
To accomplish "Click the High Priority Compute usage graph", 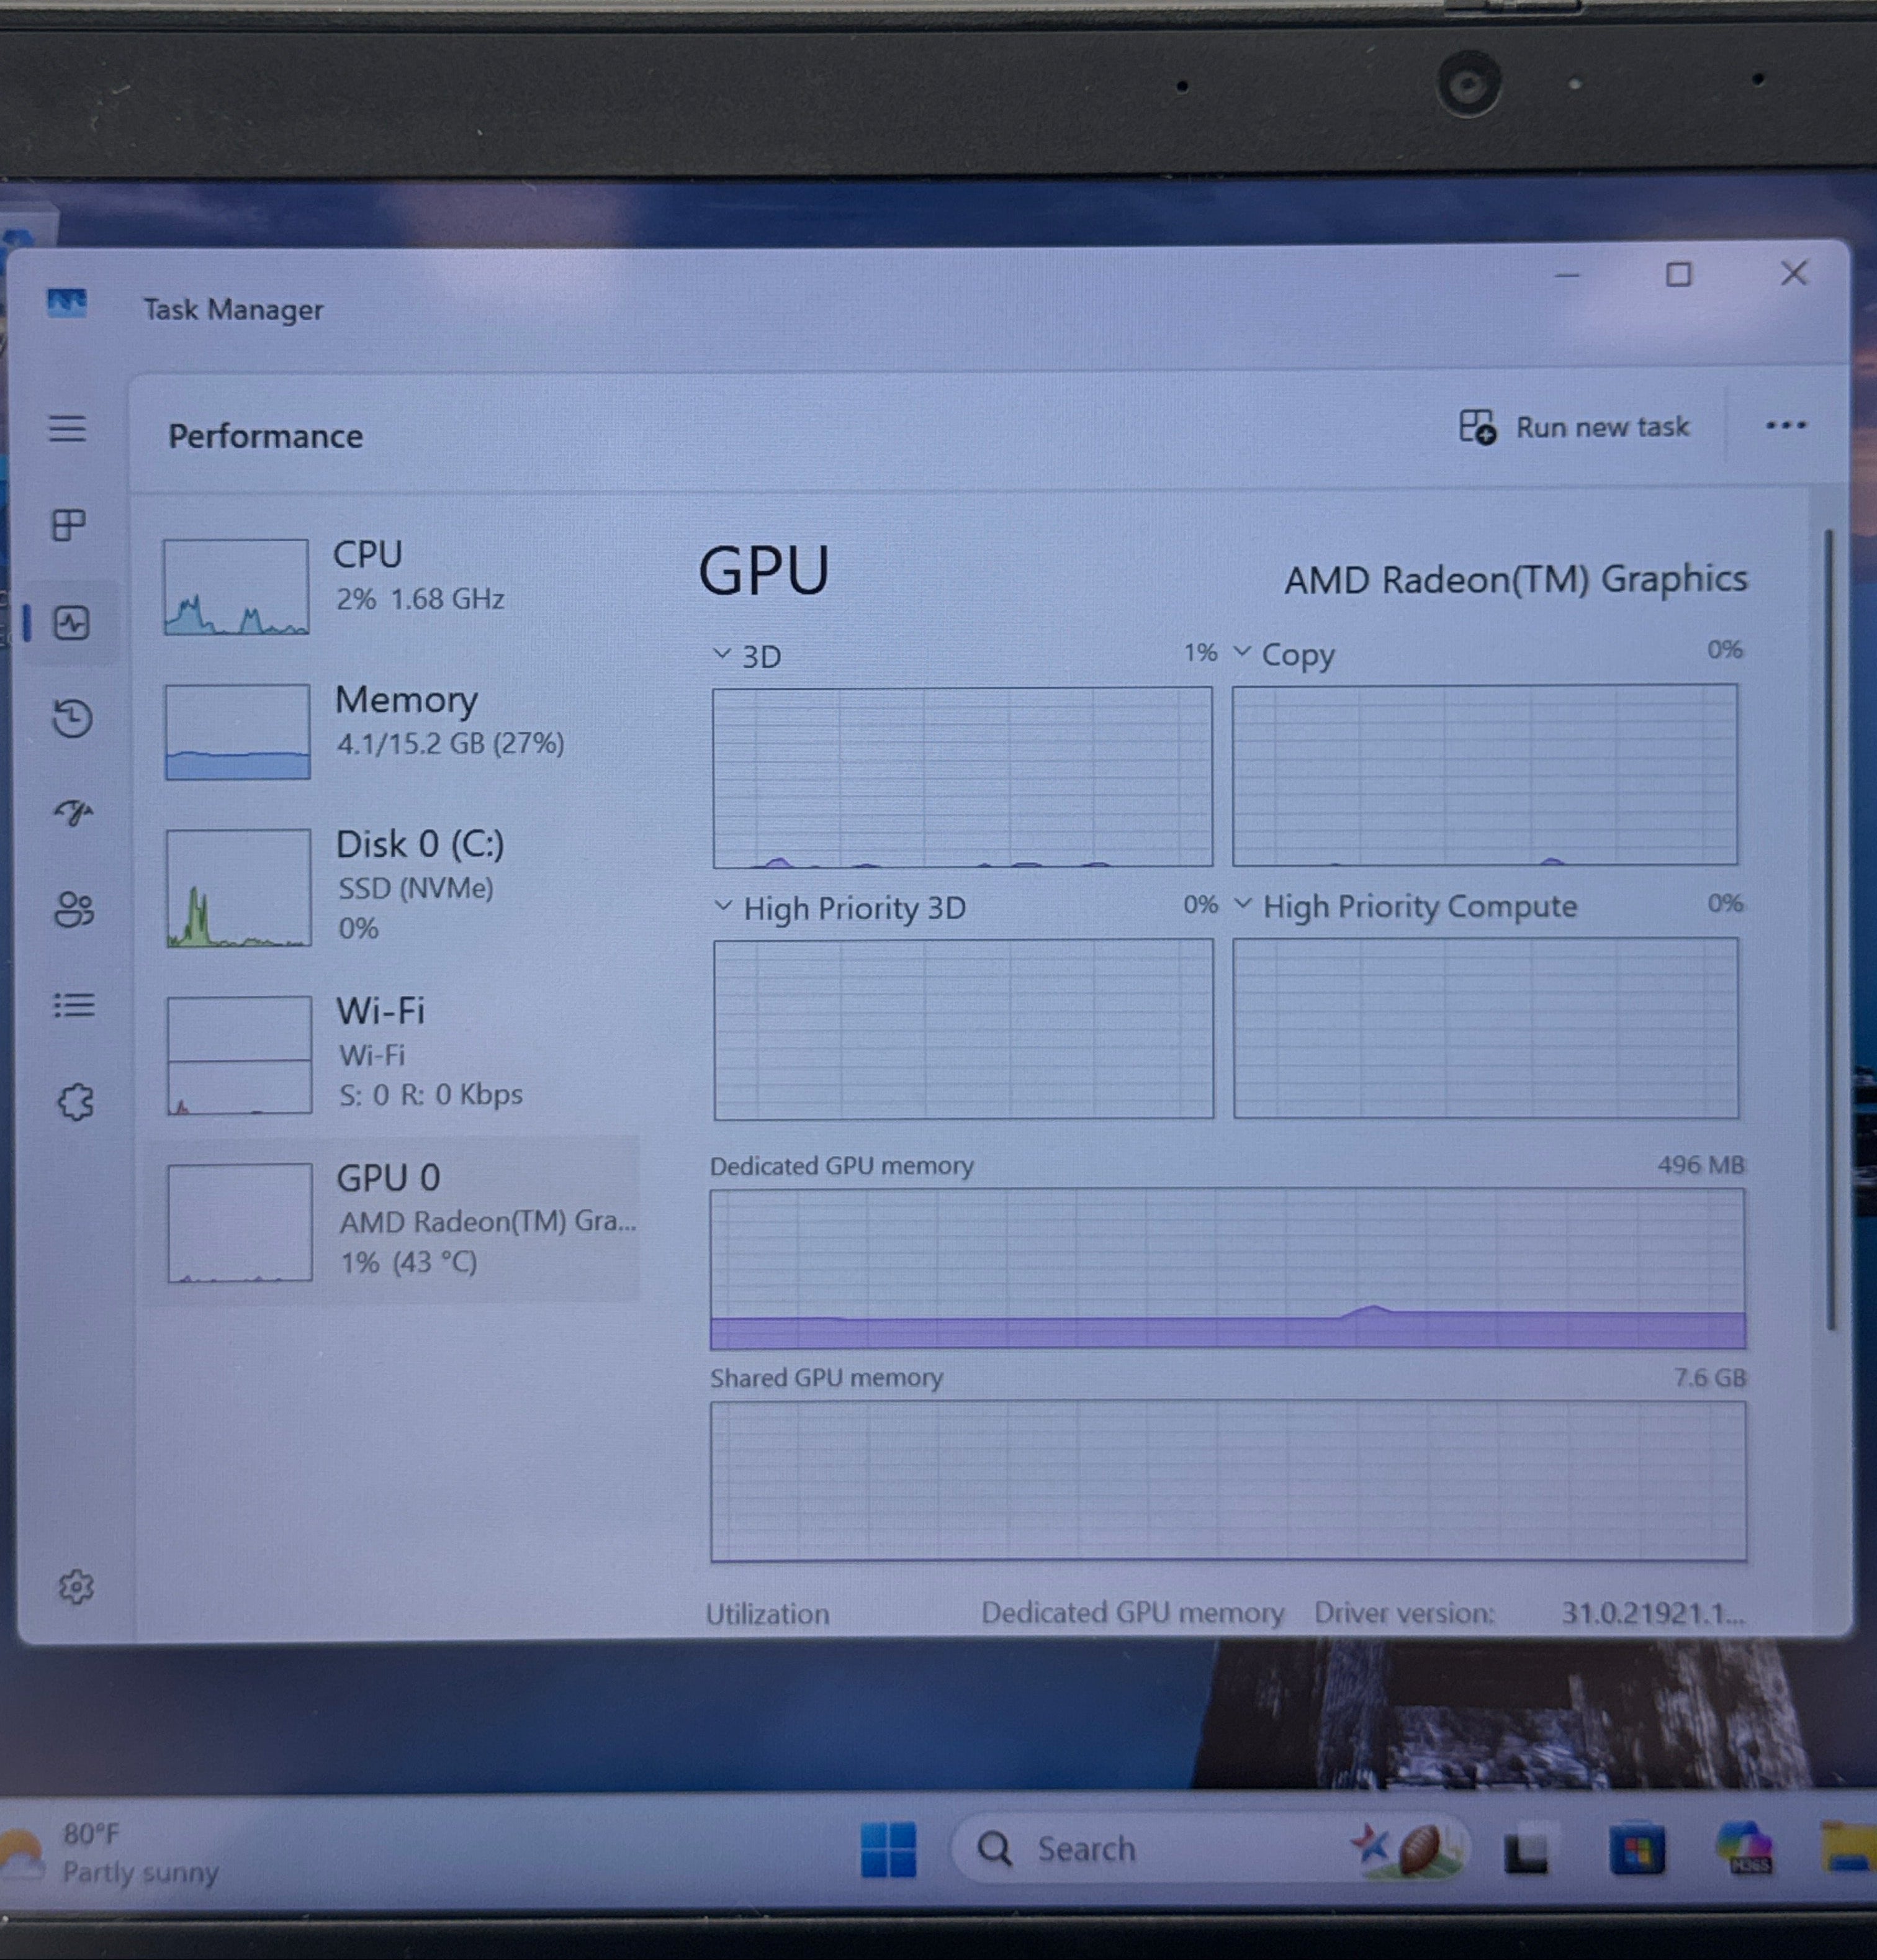I will tap(1486, 1027).
